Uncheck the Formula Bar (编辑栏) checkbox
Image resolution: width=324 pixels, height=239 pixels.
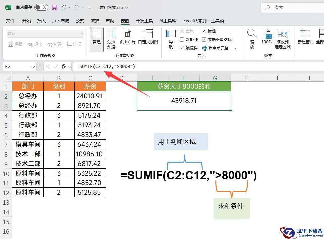pos(182,48)
